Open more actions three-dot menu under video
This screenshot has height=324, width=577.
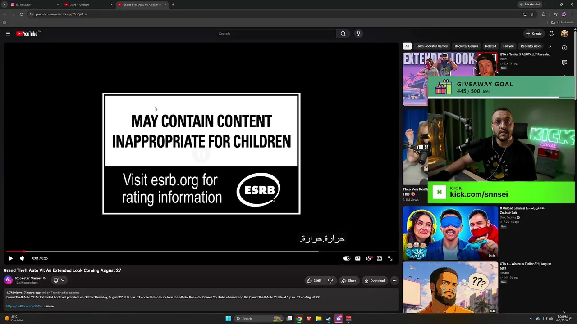[x=394, y=281]
